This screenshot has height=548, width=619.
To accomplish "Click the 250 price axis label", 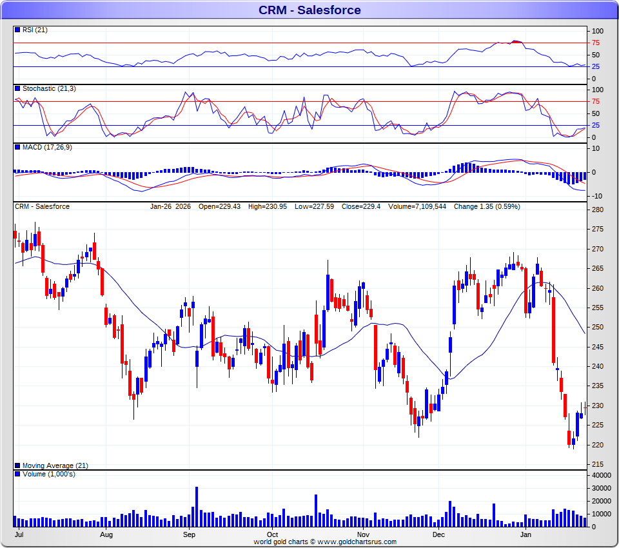I will (x=597, y=328).
